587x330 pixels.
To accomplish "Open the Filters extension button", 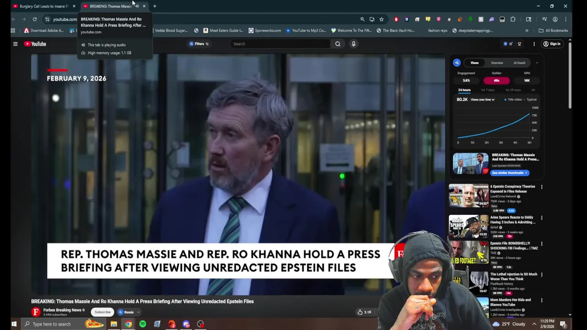I will pyautogui.click(x=199, y=44).
